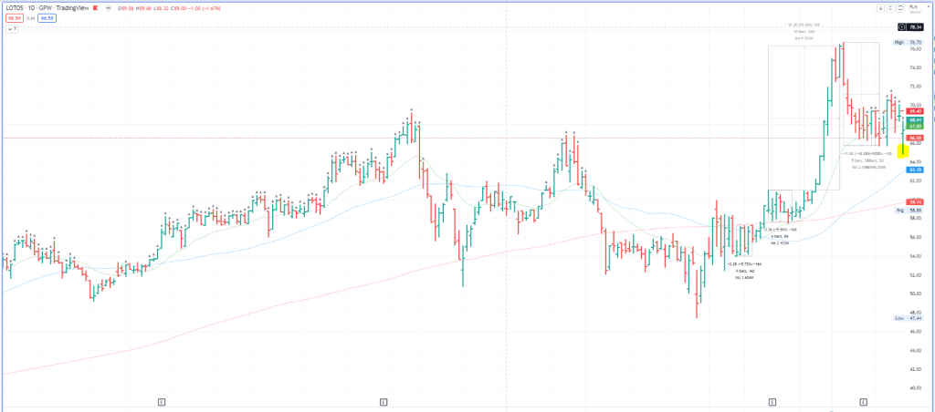
Task: Click the yellow highlight marker on chart
Action: pos(902,151)
